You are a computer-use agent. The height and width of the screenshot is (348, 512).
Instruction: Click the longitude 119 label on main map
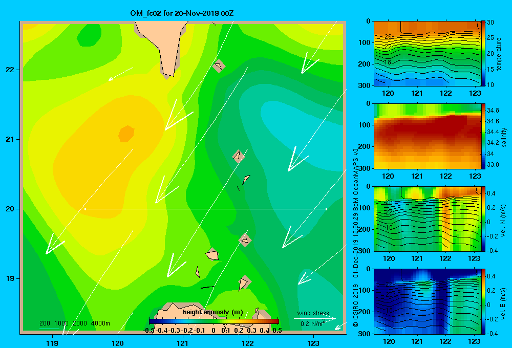tap(52, 343)
